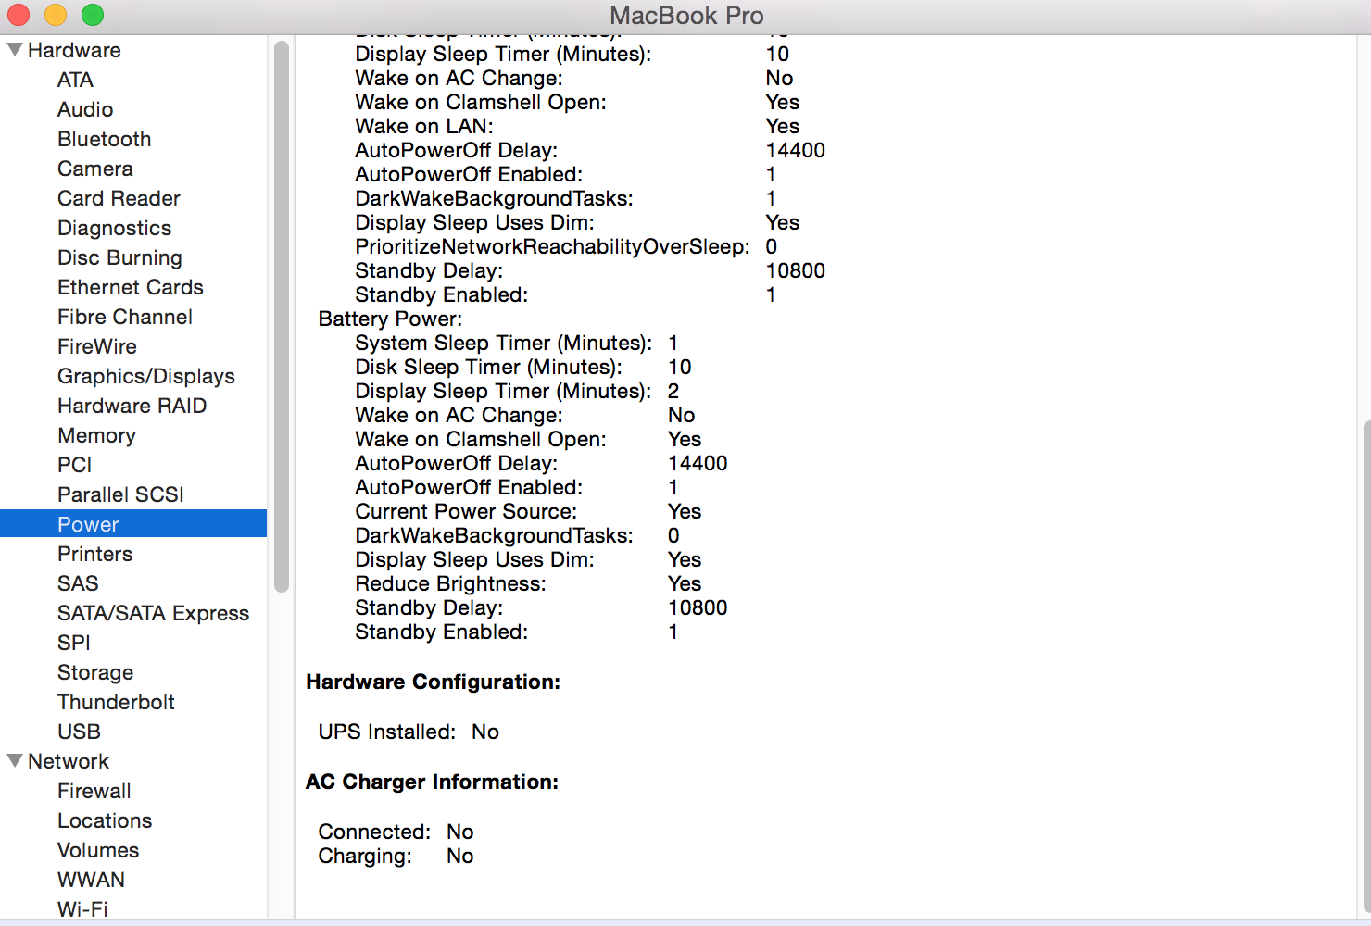Minimize the MacBook Pro window
This screenshot has height=926, width=1371.
click(x=56, y=15)
